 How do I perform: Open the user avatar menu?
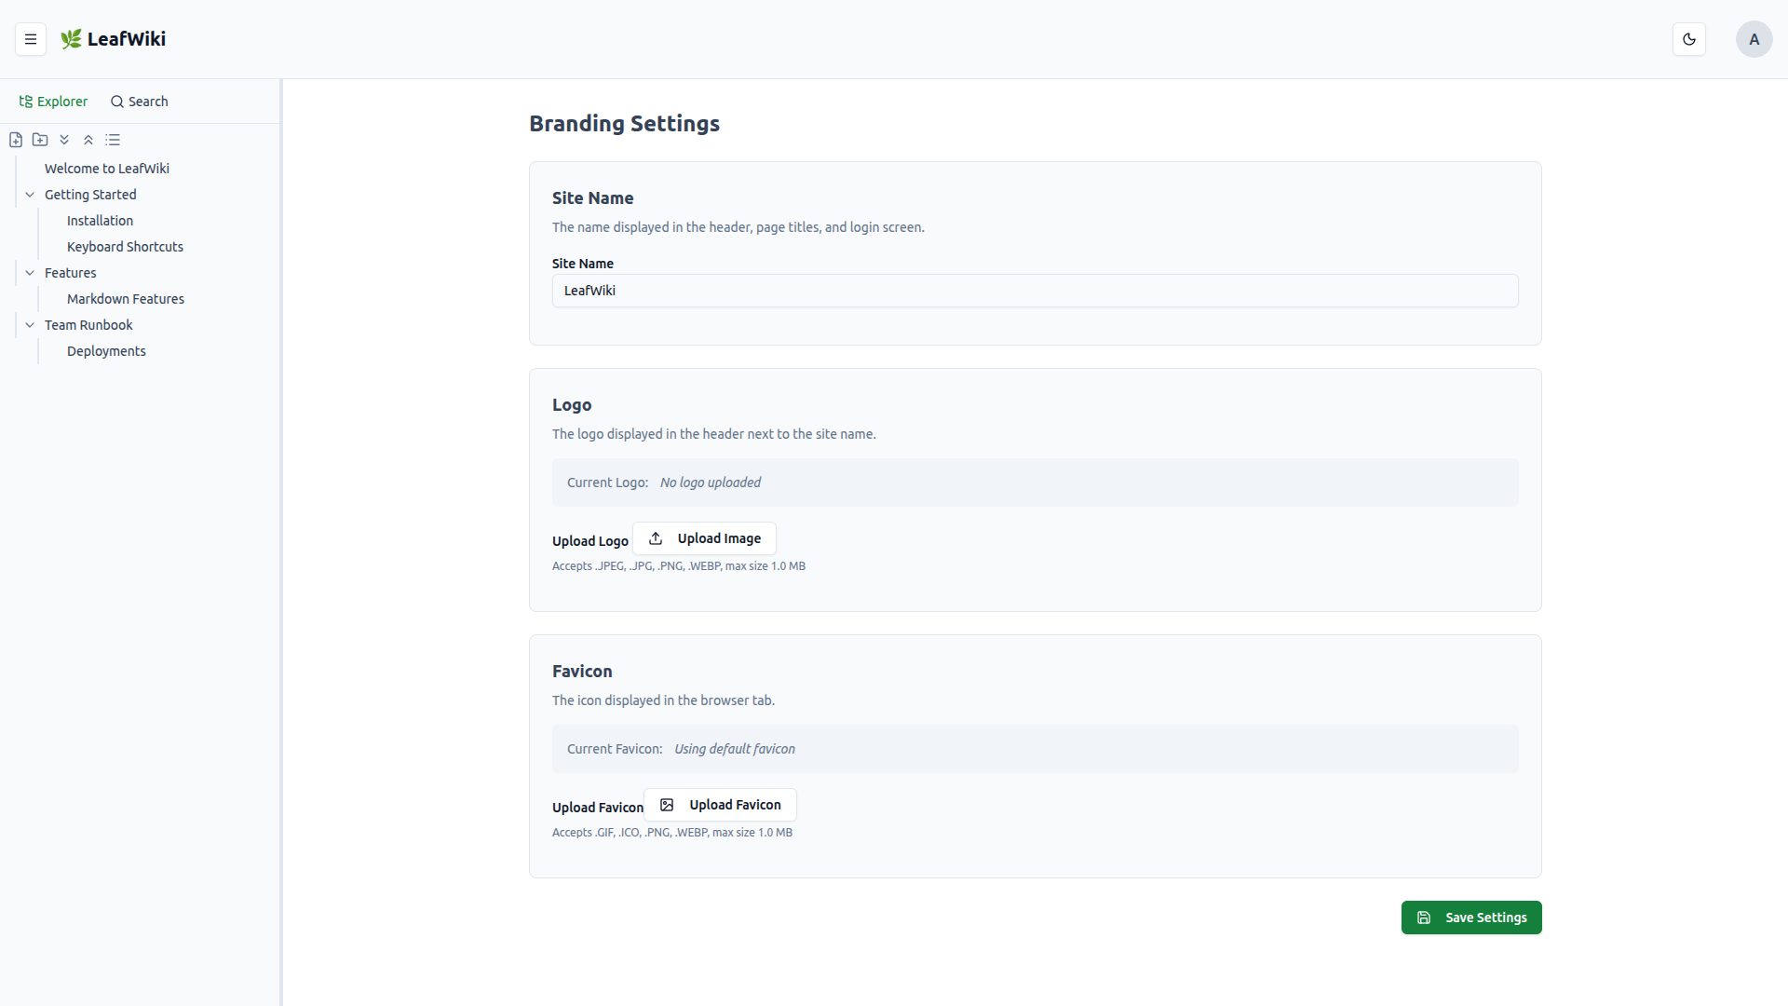pos(1754,39)
